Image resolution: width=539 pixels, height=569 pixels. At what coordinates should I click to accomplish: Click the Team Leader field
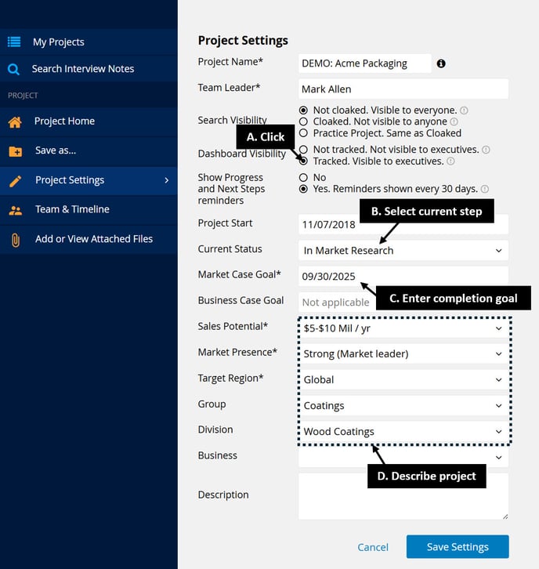pos(403,89)
